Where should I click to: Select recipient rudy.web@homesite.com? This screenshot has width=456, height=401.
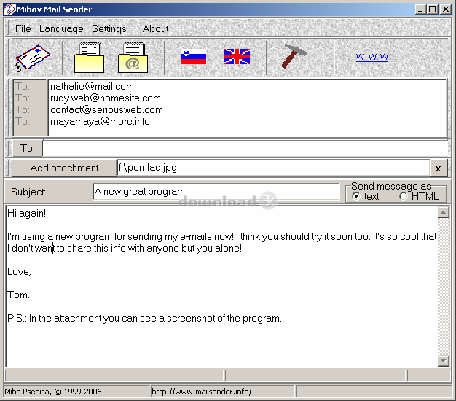pos(106,98)
